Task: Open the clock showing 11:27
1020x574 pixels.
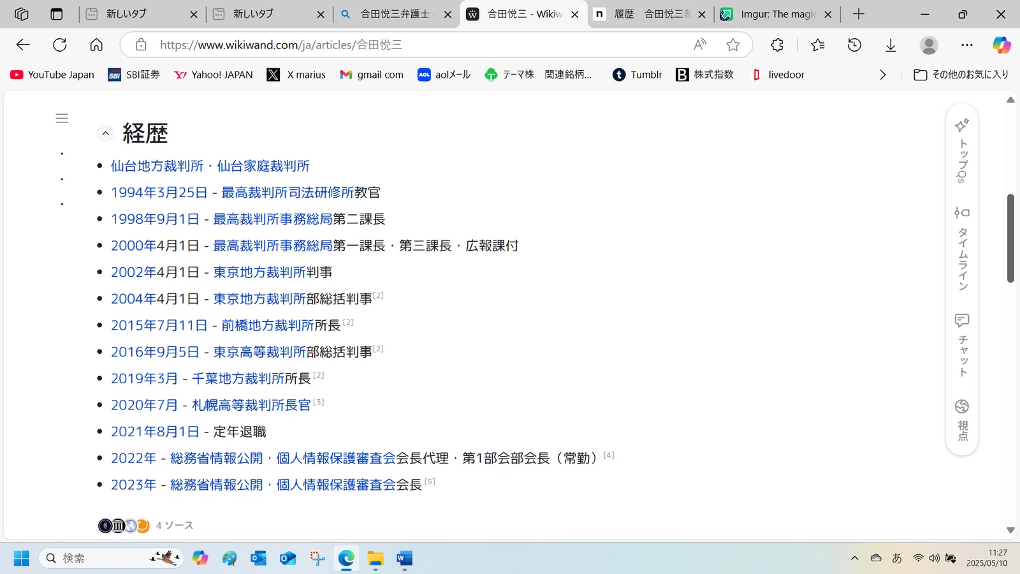Action: [x=987, y=558]
